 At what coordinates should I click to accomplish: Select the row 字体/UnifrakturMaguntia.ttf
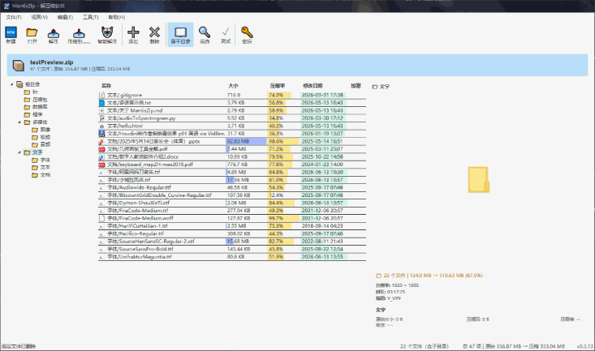point(232,257)
